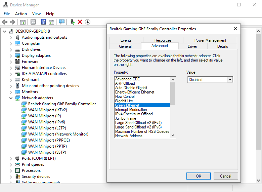Screen dimensions: 262x192
Task: Click the Firmware chip icon
Action: click(x=17, y=62)
